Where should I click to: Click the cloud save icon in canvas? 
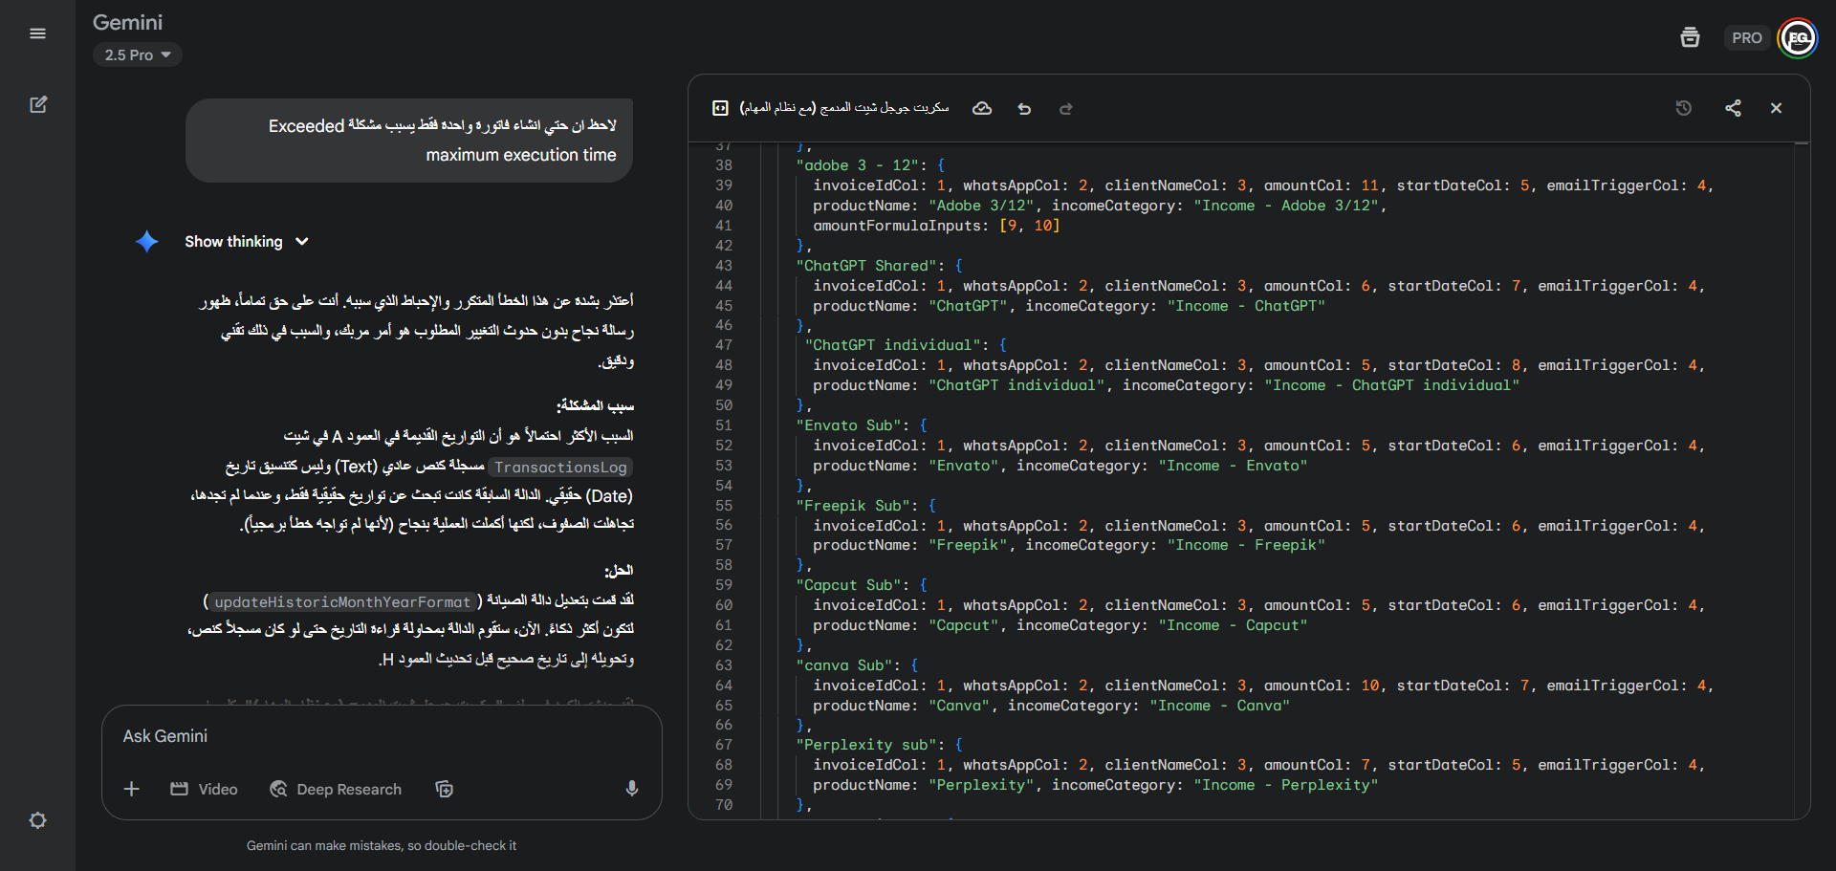pos(982,109)
